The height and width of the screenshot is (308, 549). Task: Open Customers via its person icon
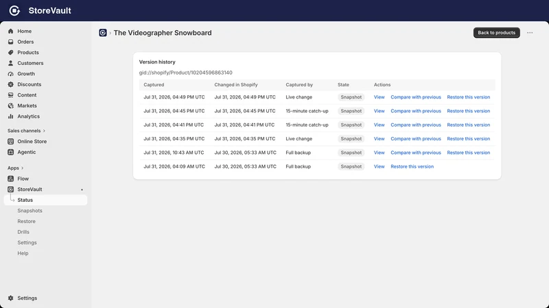coord(10,63)
